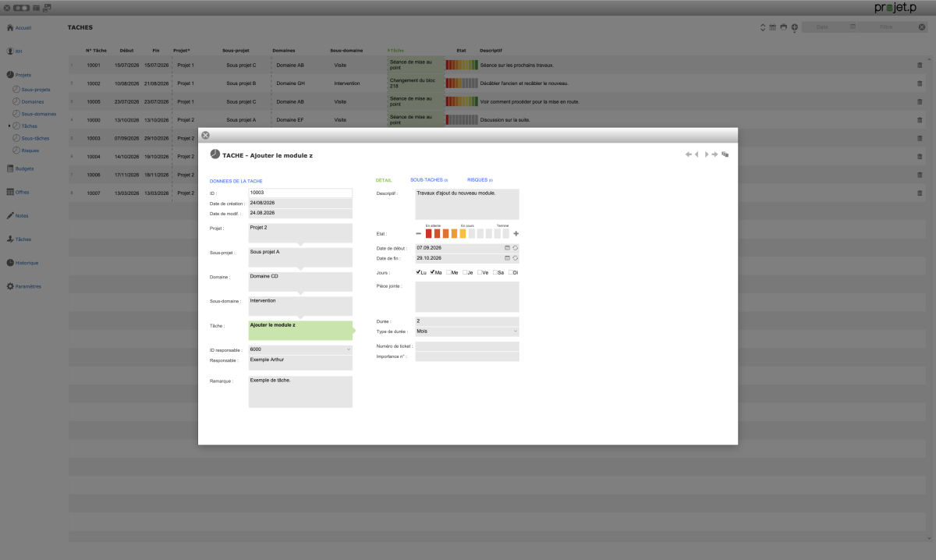
Task: Switch to the SOUS-TACHES tab
Action: (429, 180)
